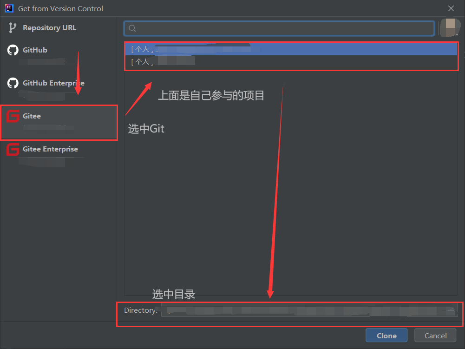Open the GitHub source option

point(35,50)
